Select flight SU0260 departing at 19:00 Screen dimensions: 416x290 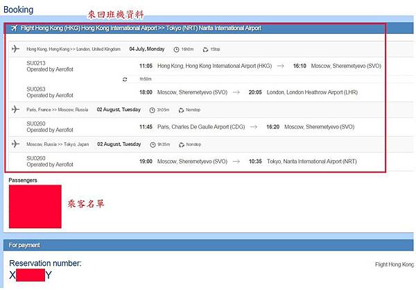36,158
